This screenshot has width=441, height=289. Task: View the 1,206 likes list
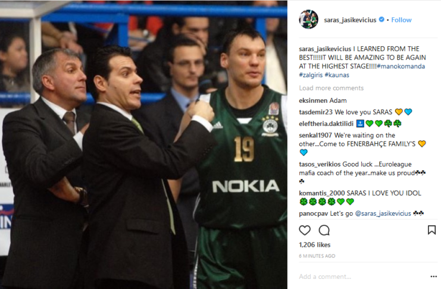(x=314, y=245)
